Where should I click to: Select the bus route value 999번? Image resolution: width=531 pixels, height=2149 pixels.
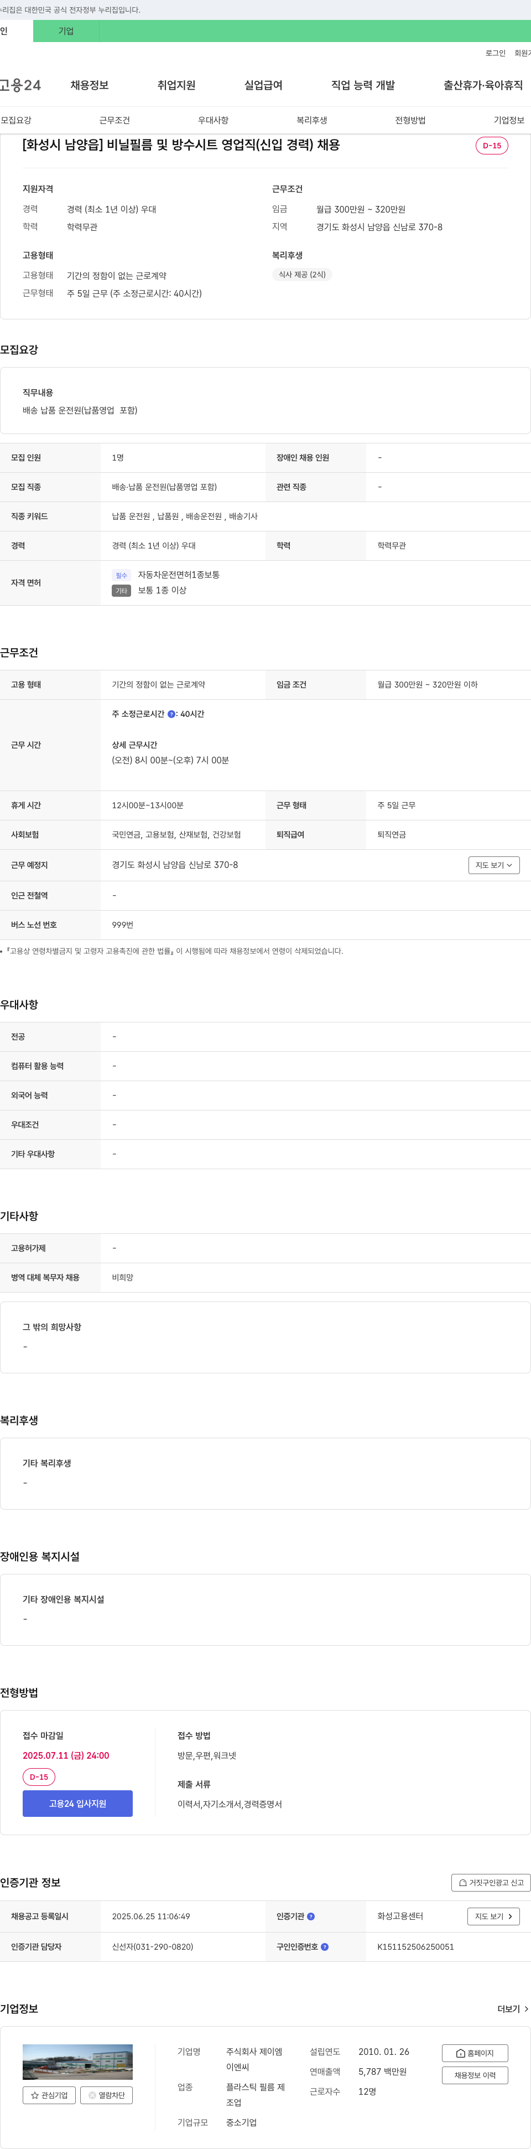point(123,925)
